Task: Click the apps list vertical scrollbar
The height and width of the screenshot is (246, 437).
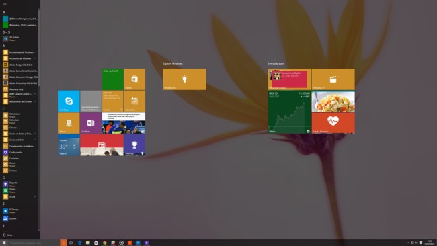Action: click(x=39, y=47)
